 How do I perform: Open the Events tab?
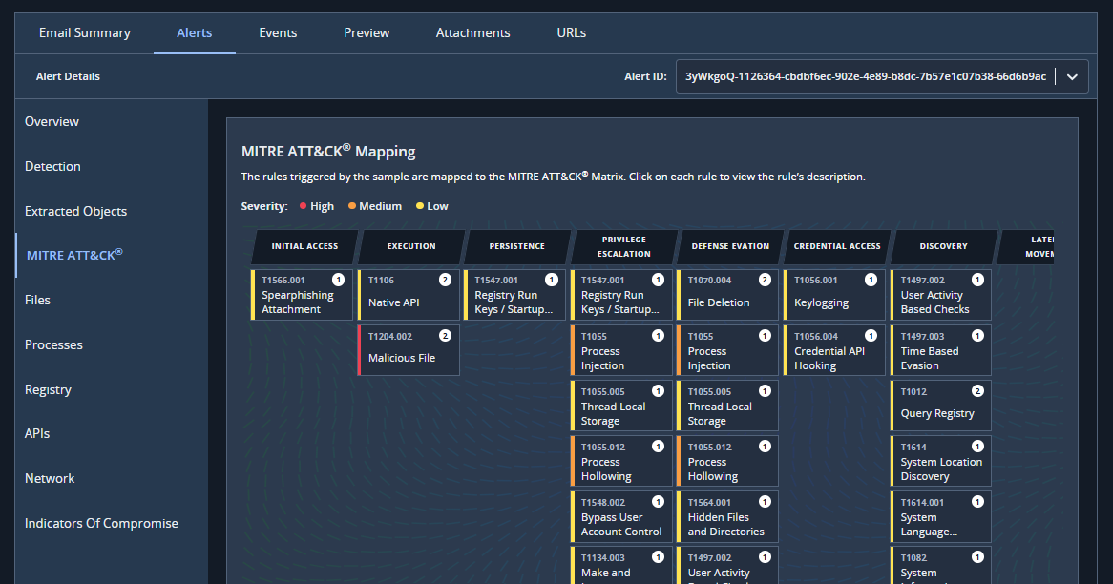[278, 32]
